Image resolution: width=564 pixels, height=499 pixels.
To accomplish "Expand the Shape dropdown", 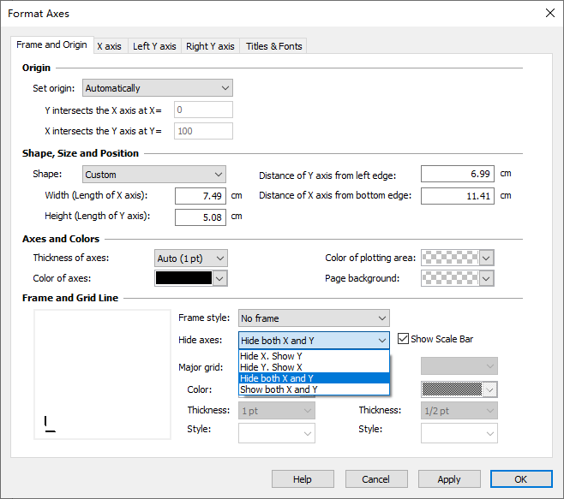I will 154,175.
